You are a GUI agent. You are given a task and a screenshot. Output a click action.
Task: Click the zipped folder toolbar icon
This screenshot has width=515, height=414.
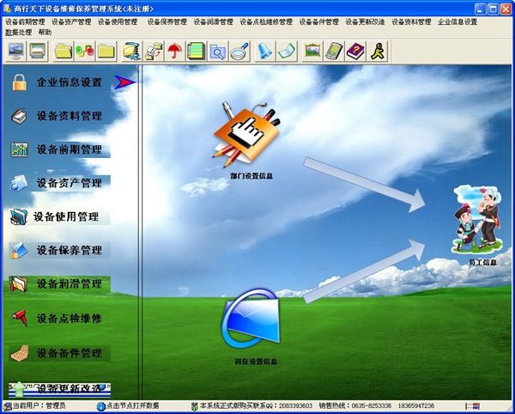pos(131,51)
